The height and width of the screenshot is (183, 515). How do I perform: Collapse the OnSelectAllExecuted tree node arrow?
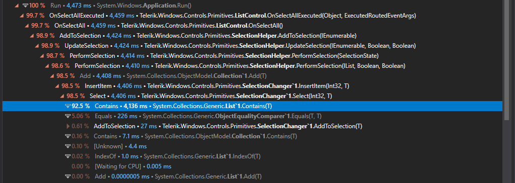21,16
